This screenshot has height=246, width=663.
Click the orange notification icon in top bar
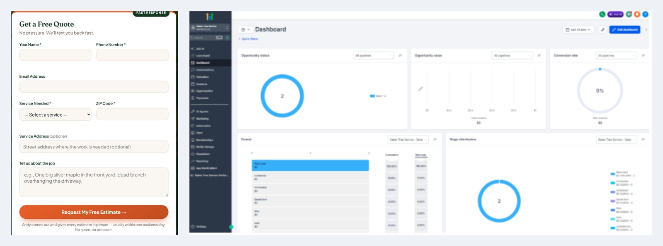[x=637, y=14]
